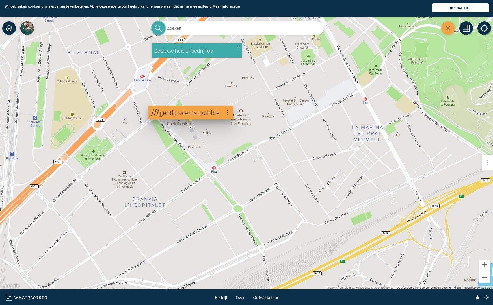493x305 pixels.
Task: Open the Over footer link
Action: tap(240, 297)
